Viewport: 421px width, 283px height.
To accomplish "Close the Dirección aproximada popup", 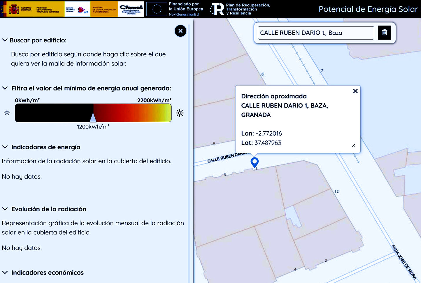I will point(355,91).
